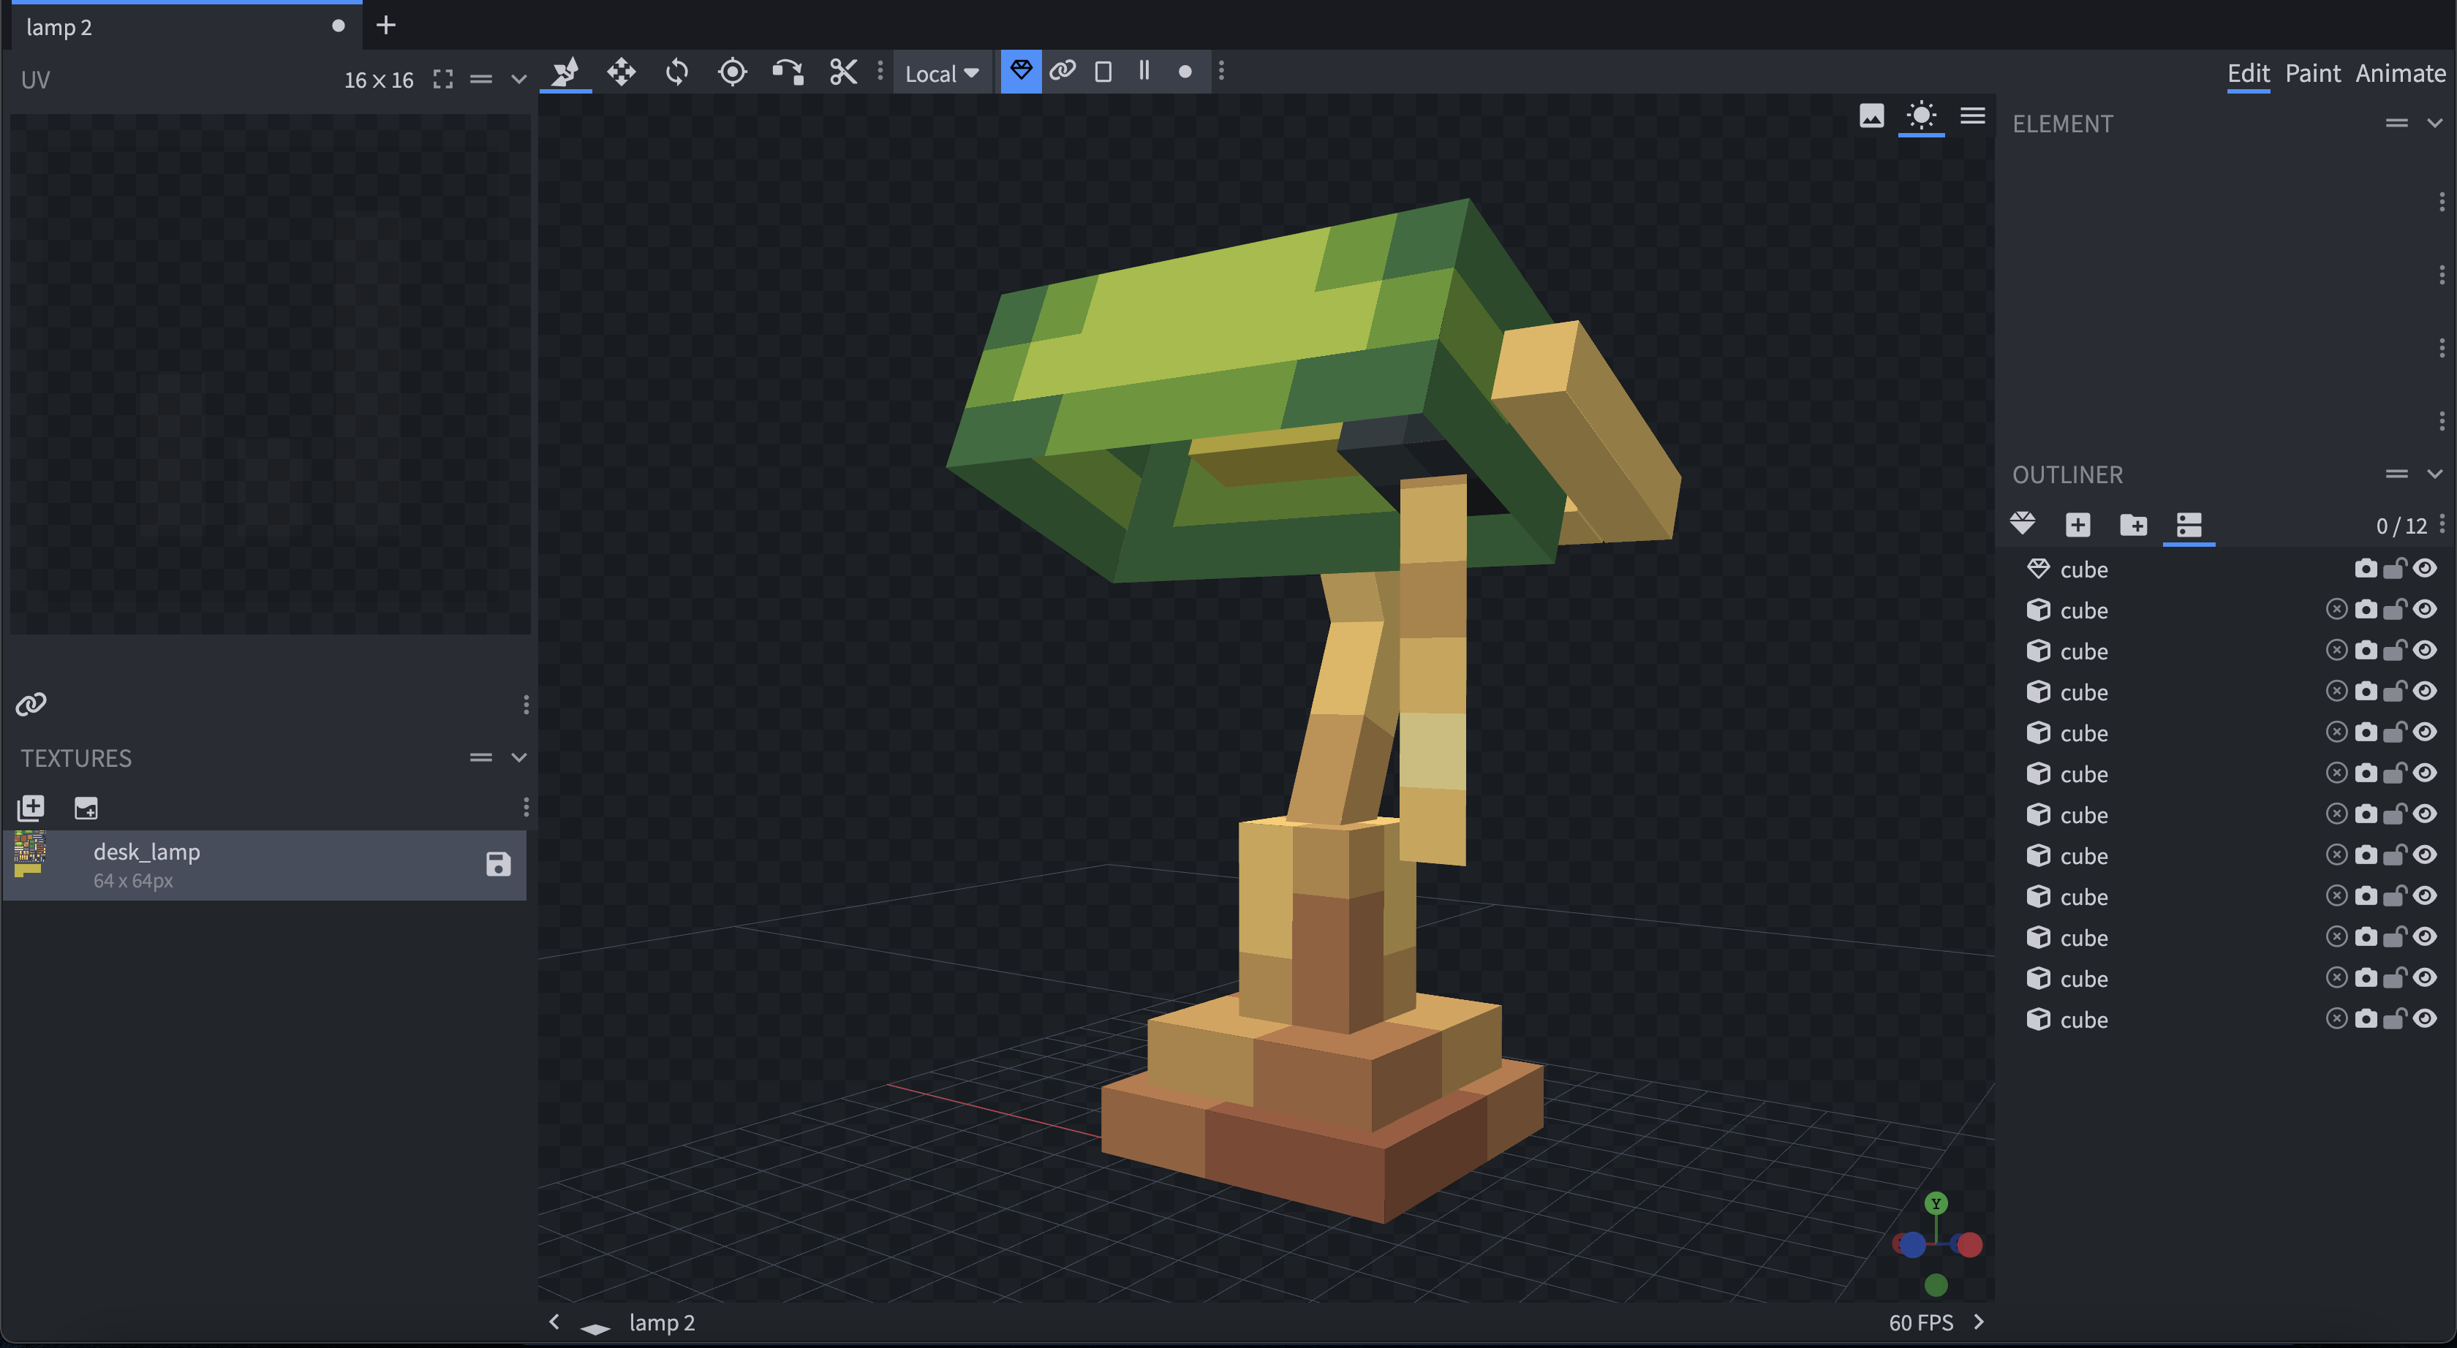Click Add Cube icon in Outliner

tap(2078, 524)
